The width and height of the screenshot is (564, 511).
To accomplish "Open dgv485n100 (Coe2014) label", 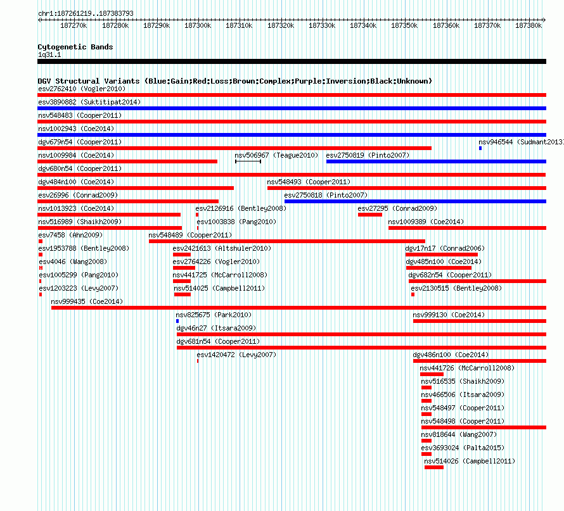I will (444, 262).
